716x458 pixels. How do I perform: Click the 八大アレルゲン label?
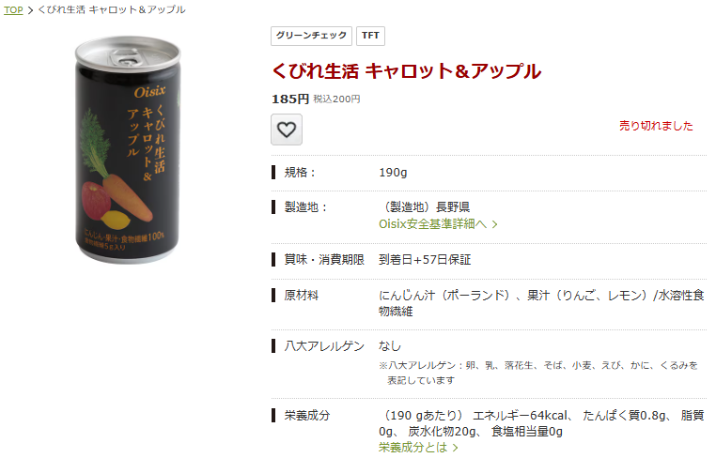point(324,346)
